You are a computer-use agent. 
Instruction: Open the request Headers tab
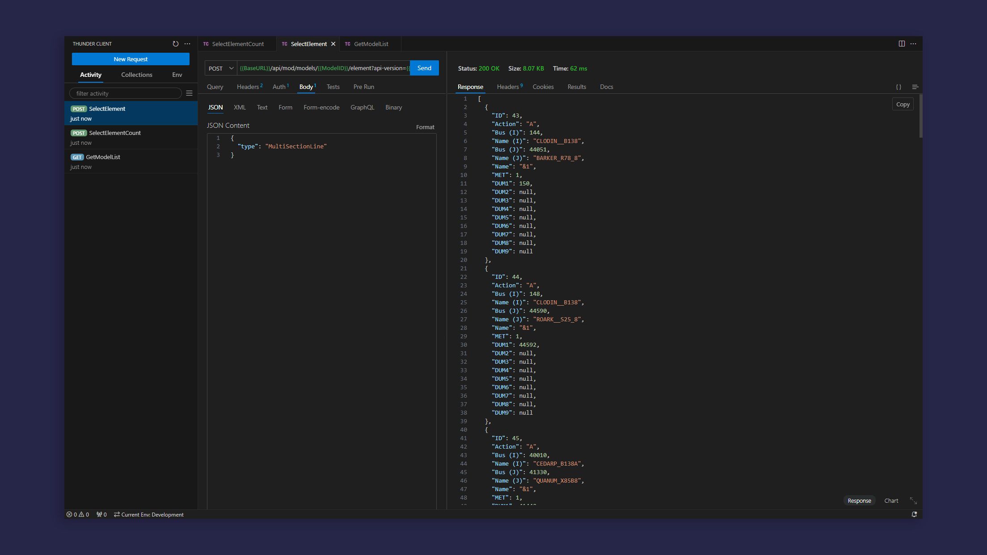[x=249, y=87]
